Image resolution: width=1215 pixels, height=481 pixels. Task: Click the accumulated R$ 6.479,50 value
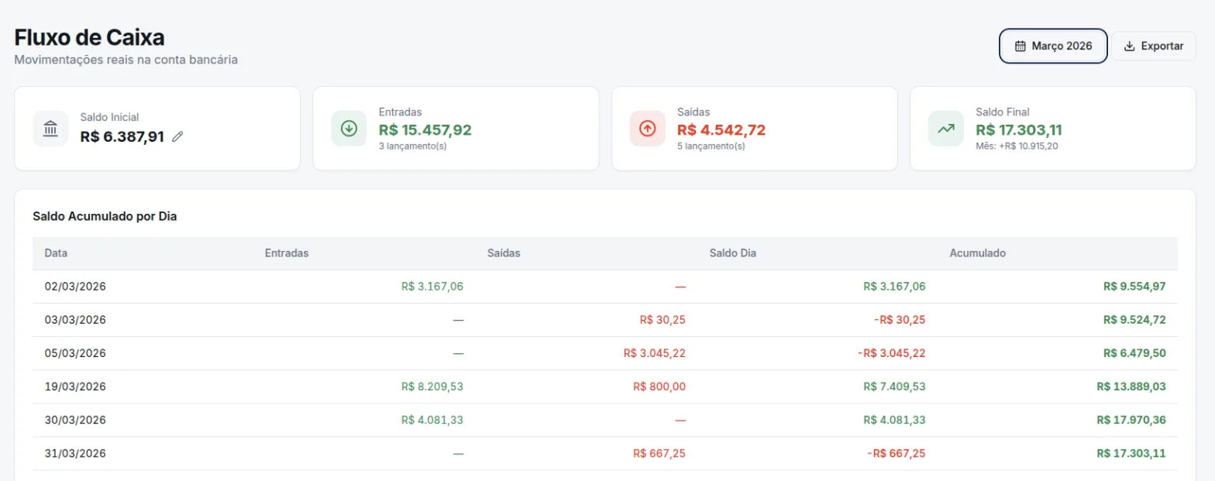point(1134,353)
